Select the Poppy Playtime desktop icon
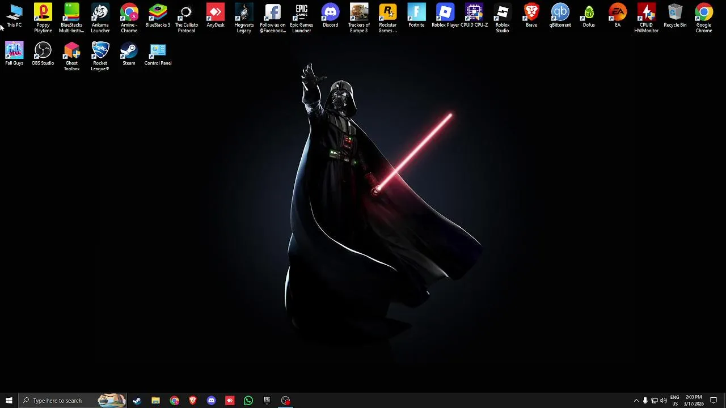This screenshot has height=408, width=726. [x=43, y=18]
